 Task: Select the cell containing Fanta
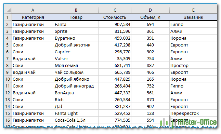[76, 25]
